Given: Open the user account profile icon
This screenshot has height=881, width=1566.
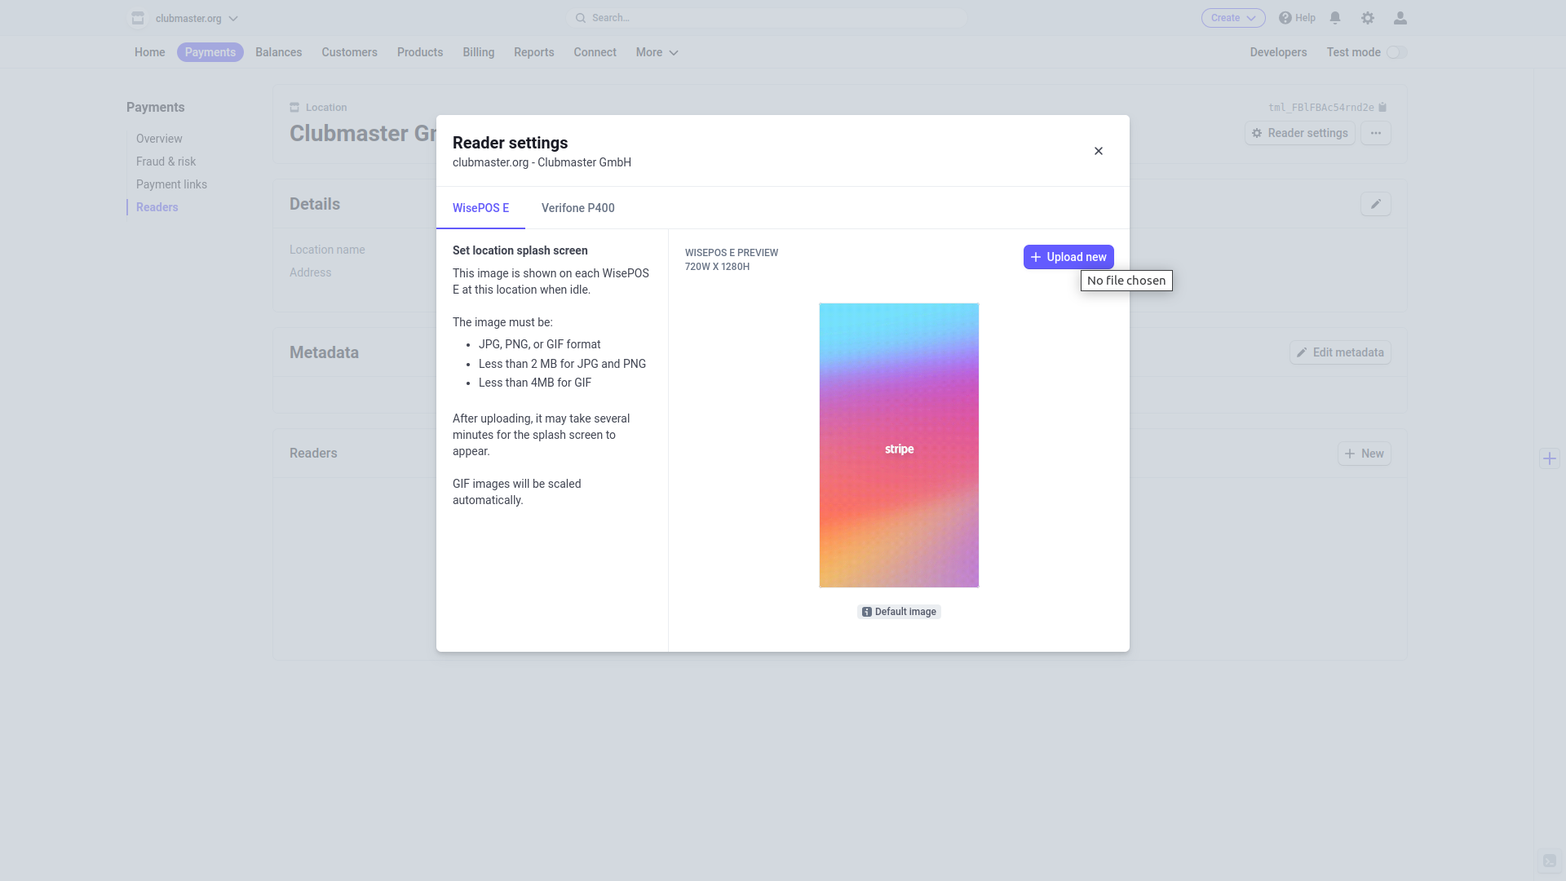Looking at the screenshot, I should pyautogui.click(x=1400, y=18).
